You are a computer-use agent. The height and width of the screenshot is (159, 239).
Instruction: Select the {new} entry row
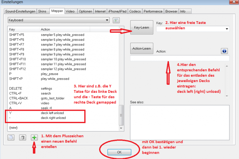63,128
